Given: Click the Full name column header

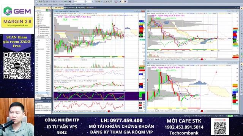Looking at the screenshot, I should pyautogui.click(x=48, y=40).
